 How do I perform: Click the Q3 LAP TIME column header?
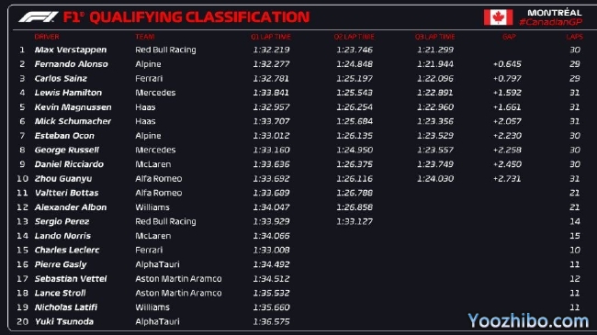pos(434,37)
